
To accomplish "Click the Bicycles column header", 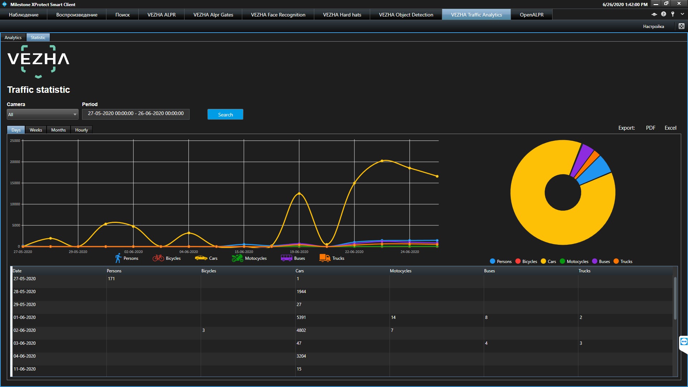I will [209, 271].
